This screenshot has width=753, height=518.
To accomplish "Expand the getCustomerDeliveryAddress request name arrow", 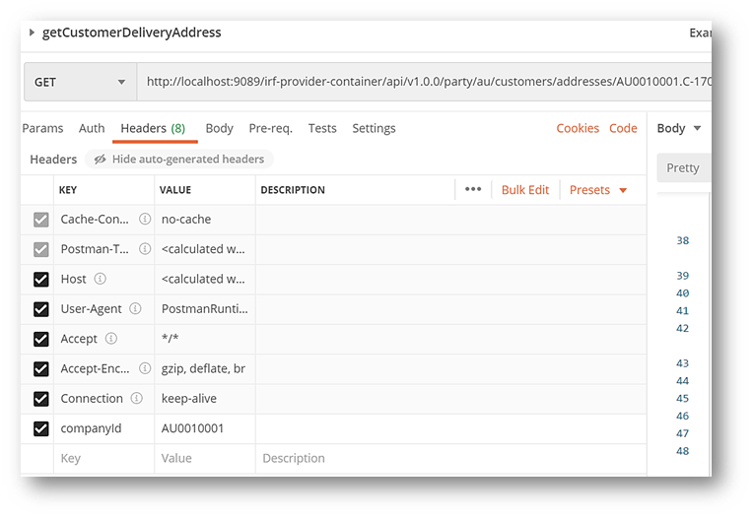I will pos(32,32).
